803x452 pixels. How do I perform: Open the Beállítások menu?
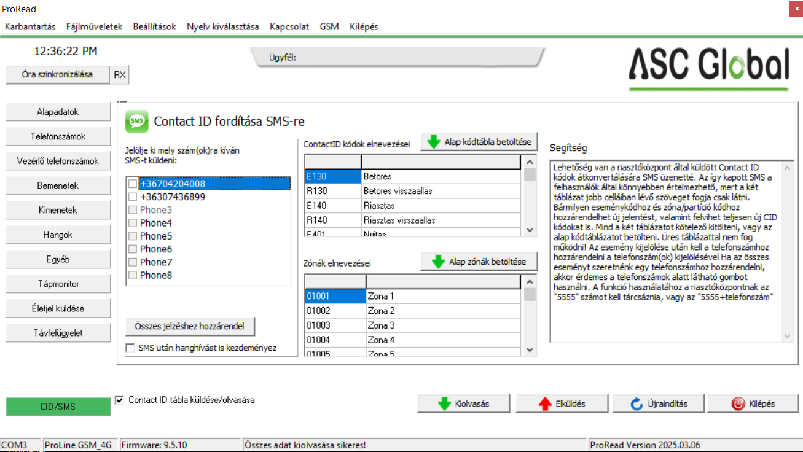pyautogui.click(x=154, y=26)
